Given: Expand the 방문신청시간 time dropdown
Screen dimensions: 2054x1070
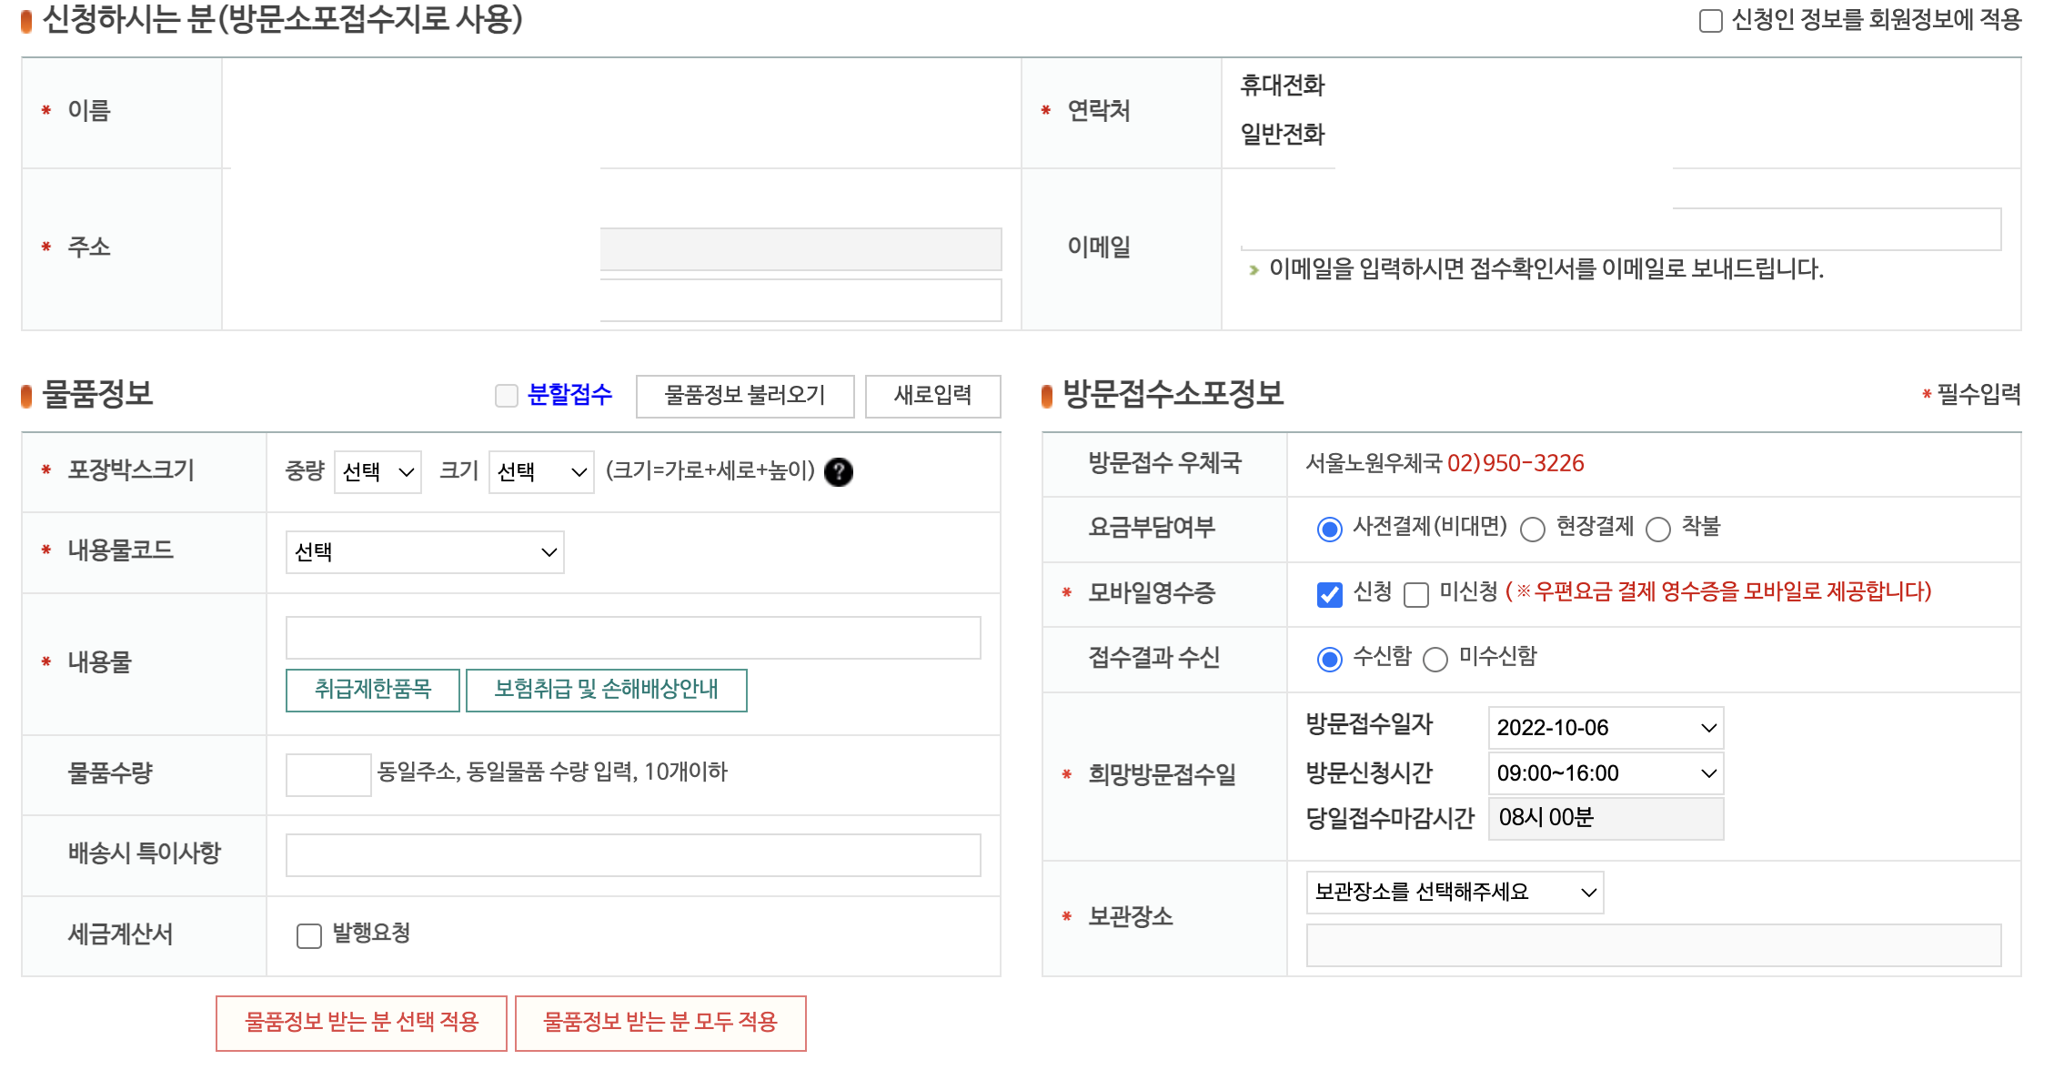Looking at the screenshot, I should click(x=1606, y=773).
